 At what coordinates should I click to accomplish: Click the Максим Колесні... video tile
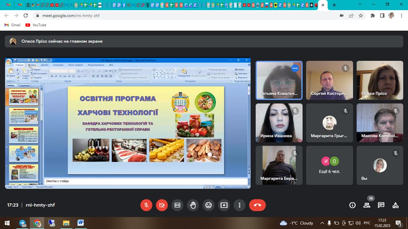380,123
